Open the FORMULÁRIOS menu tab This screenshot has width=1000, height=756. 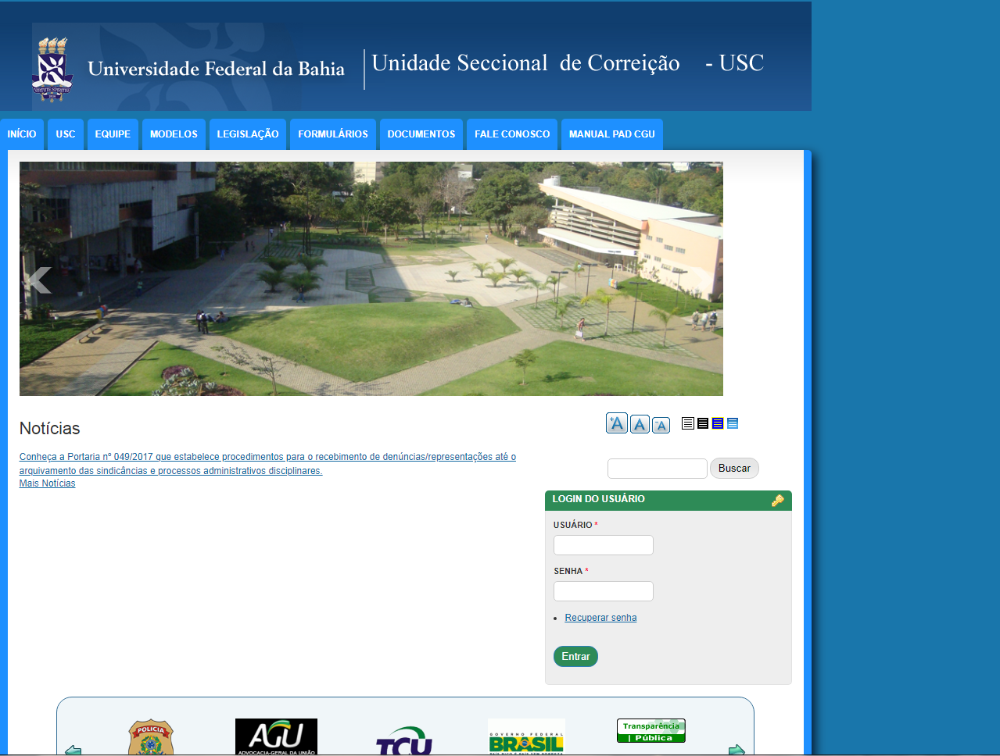pos(333,134)
